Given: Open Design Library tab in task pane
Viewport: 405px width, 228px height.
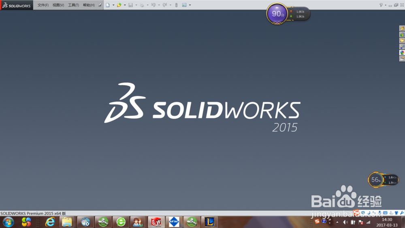Looking at the screenshot, I should click(x=402, y=34).
